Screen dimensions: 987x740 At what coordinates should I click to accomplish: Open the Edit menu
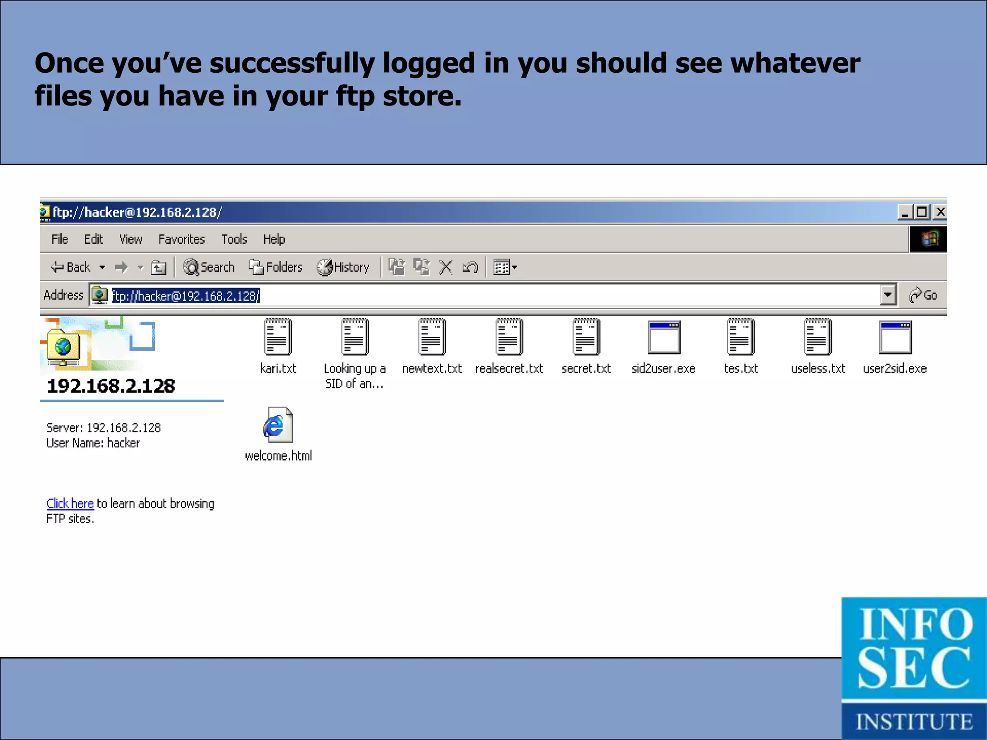[x=93, y=239]
